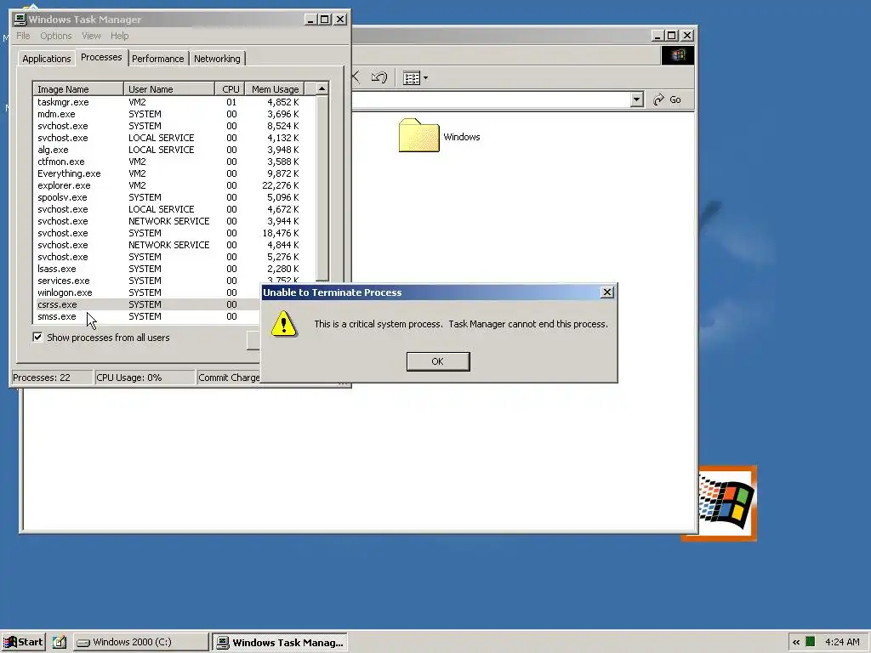Click the Task Manager title bar icon
Viewport: 871px width, 653px height.
pos(20,20)
